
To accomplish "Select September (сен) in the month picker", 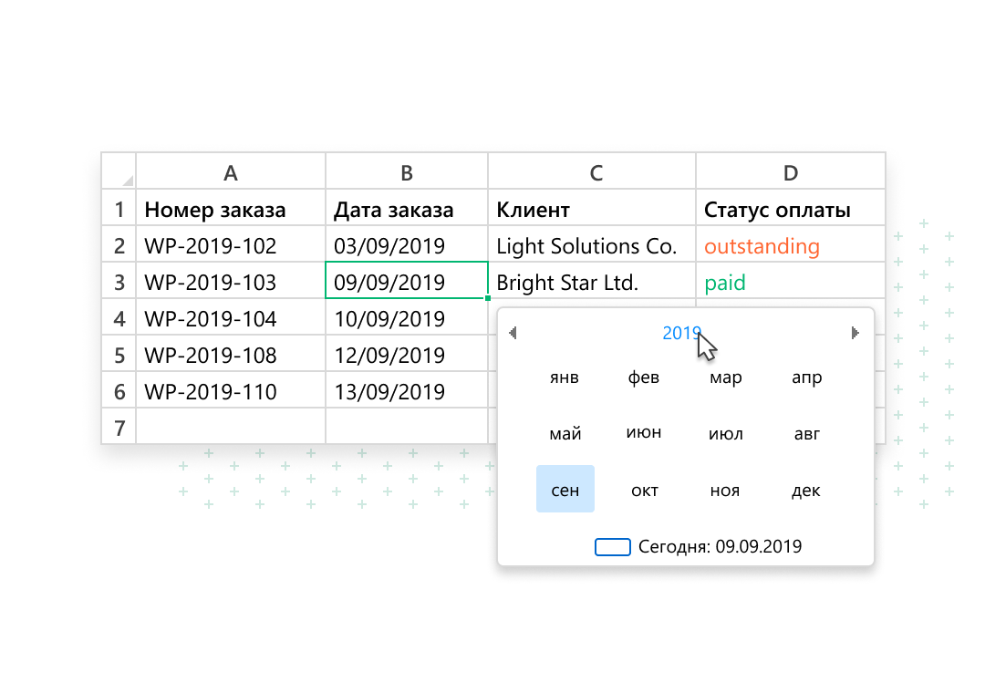I will click(565, 490).
